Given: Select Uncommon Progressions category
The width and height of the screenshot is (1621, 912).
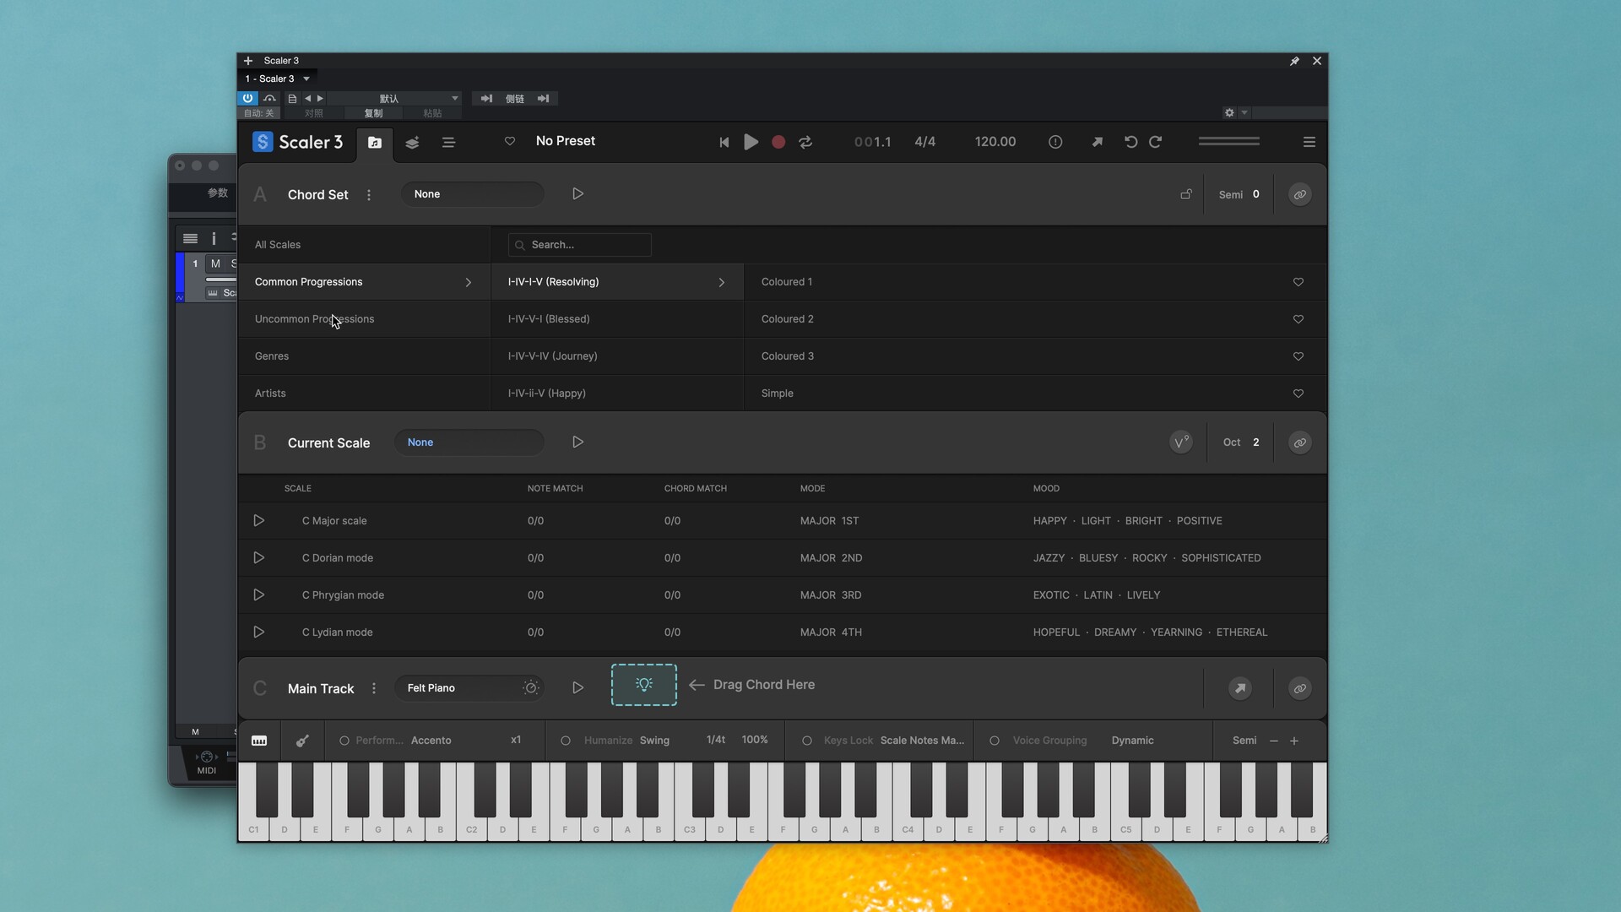Looking at the screenshot, I should click(364, 319).
